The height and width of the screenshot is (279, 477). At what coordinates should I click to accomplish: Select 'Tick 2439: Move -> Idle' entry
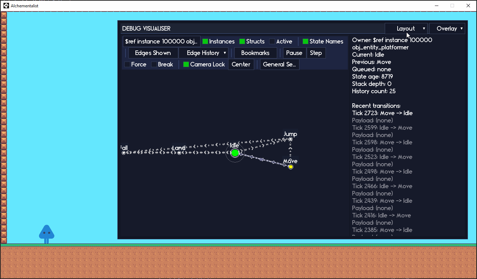click(382, 201)
